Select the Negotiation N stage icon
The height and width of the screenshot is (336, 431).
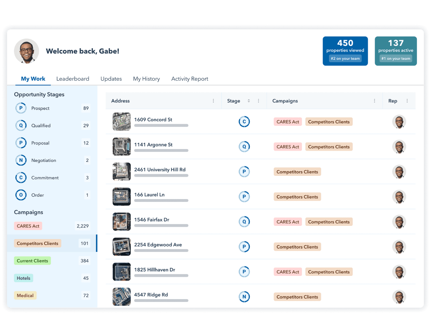point(21,160)
